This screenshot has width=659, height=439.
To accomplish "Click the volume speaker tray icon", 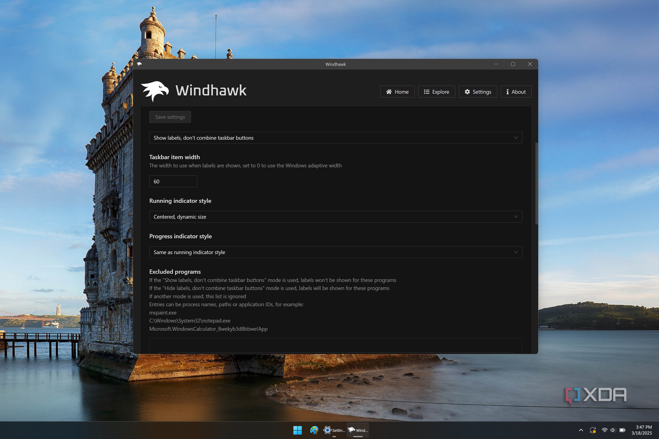I will coord(613,430).
